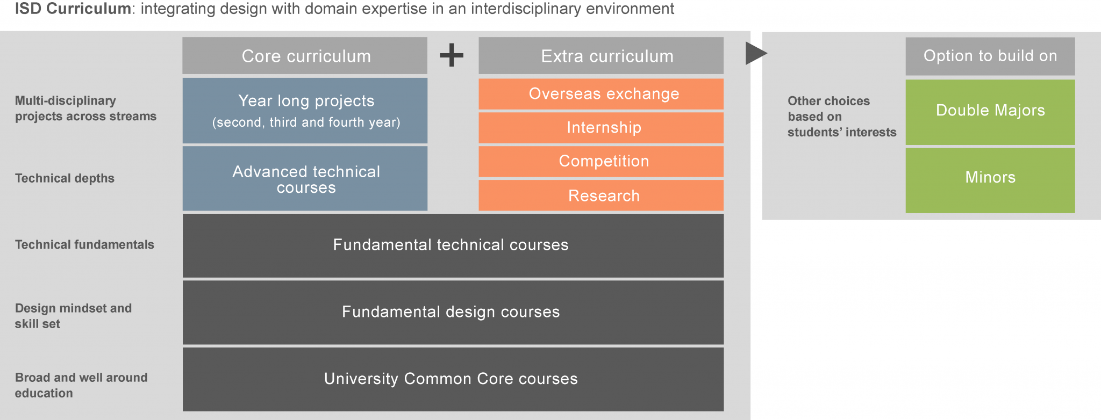Click the Fundamental design courses bar

point(453,313)
